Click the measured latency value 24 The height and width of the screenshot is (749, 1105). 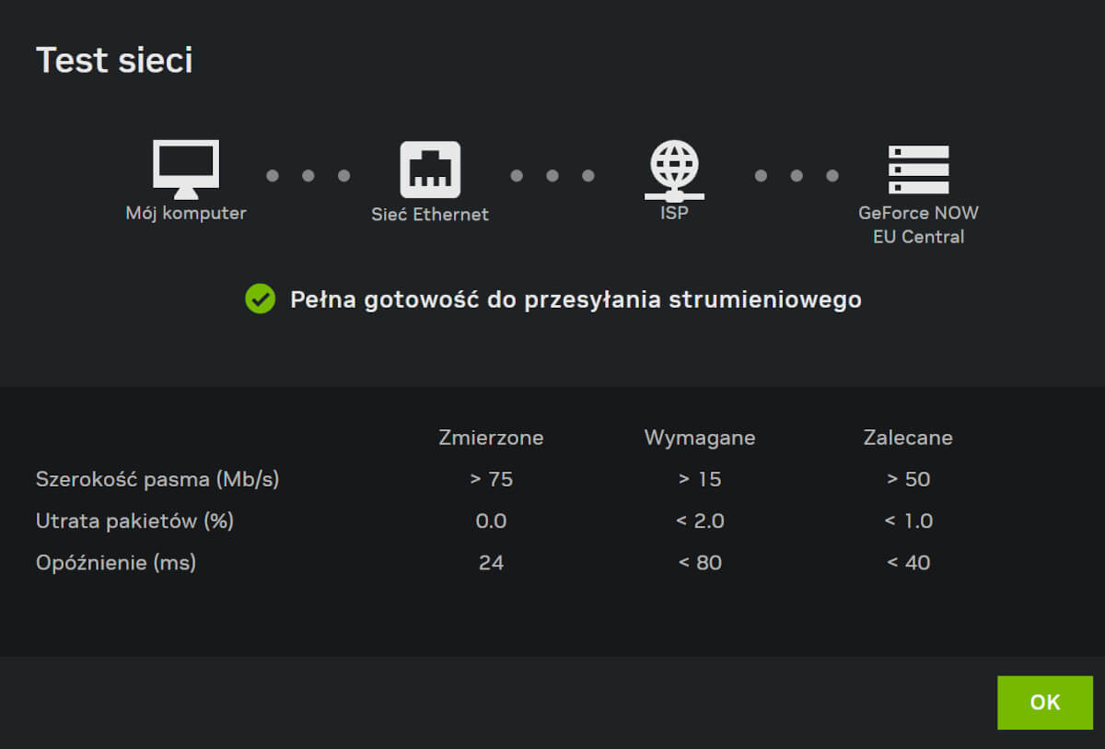(492, 562)
